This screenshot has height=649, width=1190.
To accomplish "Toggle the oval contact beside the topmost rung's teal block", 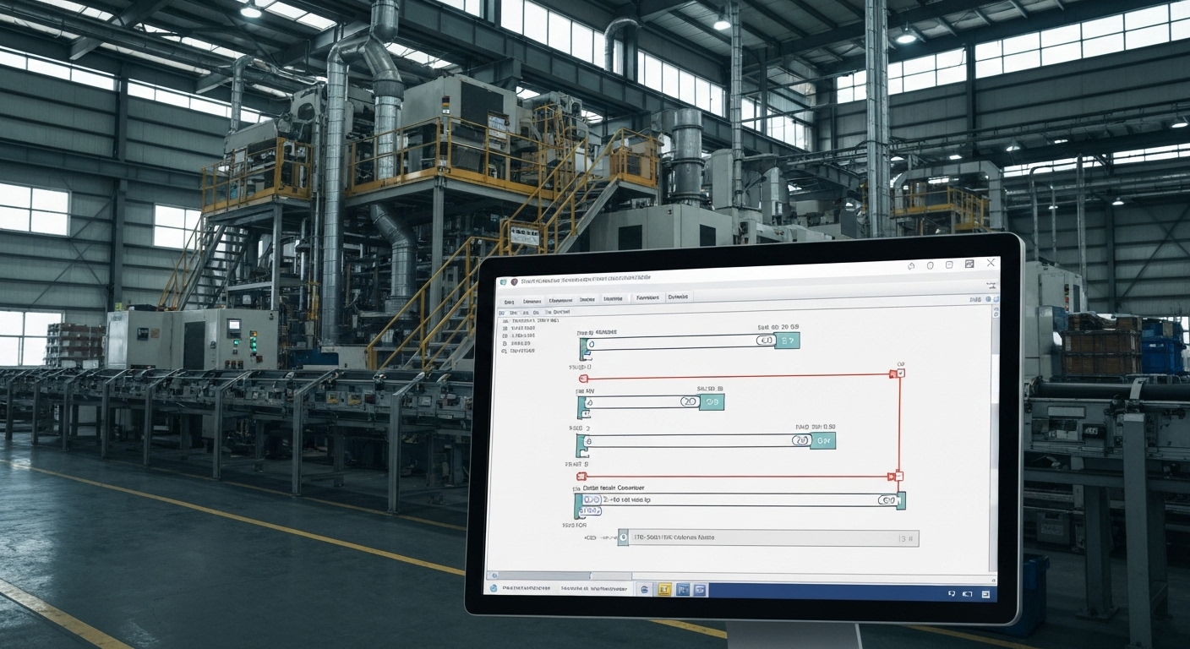I will (765, 341).
